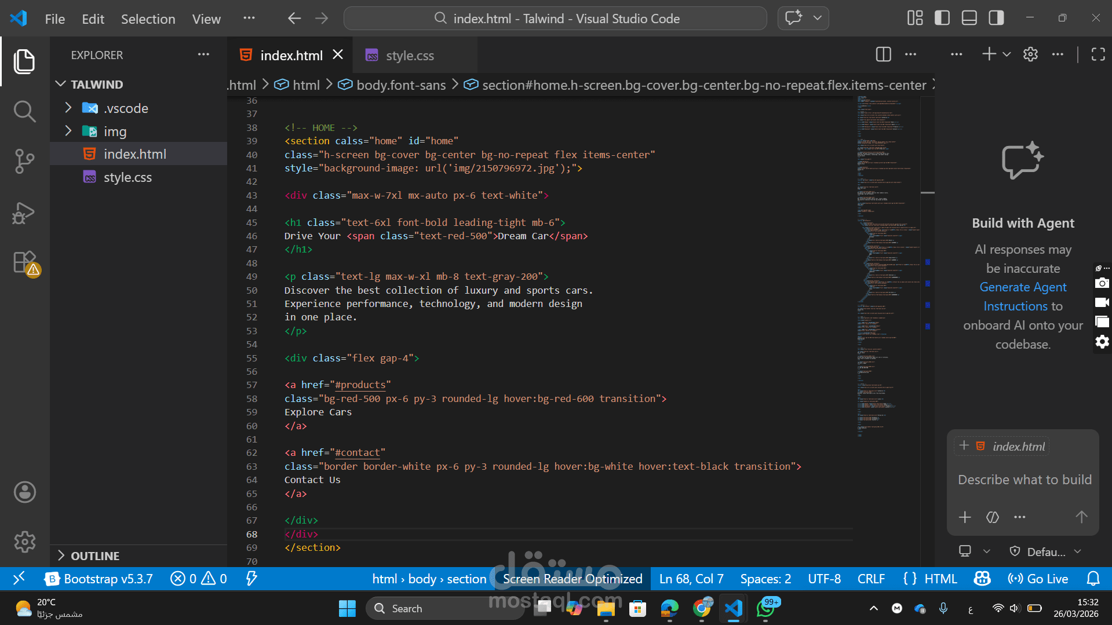Open index.html in the explorer
Viewport: 1112px width, 625px height.
[138, 154]
